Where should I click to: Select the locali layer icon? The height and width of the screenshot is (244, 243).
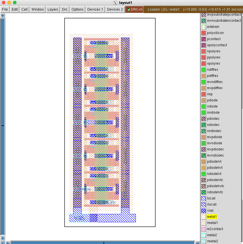click(x=203, y=198)
